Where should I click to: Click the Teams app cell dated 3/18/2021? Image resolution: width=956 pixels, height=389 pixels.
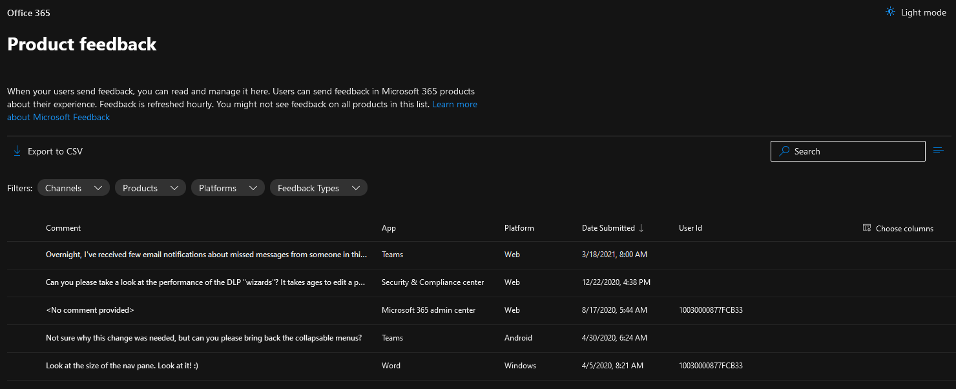tap(392, 255)
